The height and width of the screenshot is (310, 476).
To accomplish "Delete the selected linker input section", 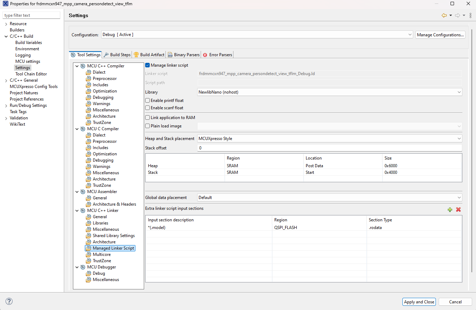I will coord(458,210).
